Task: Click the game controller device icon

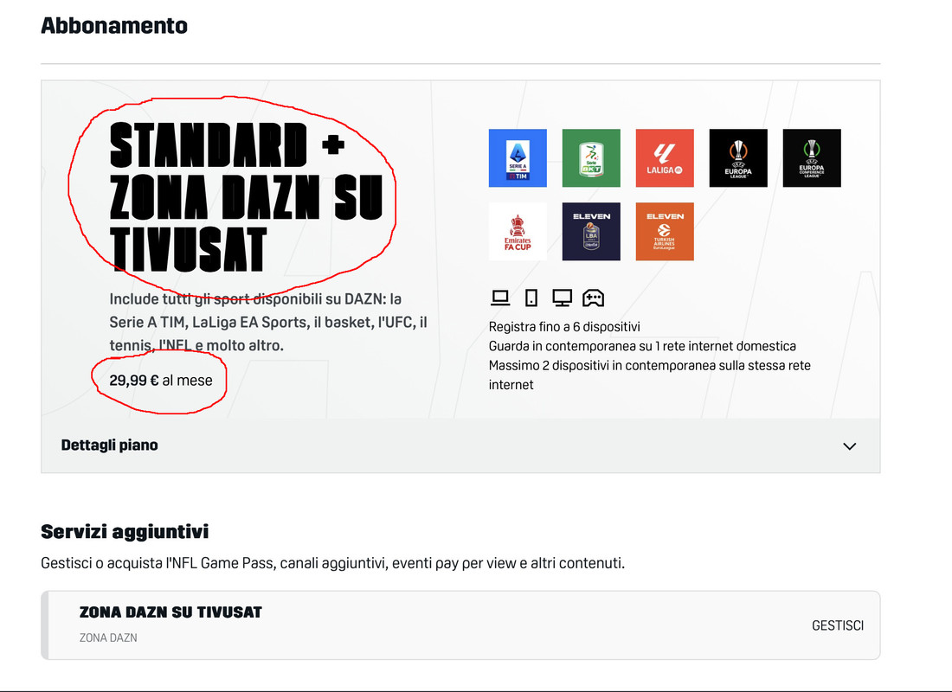Action: (593, 298)
